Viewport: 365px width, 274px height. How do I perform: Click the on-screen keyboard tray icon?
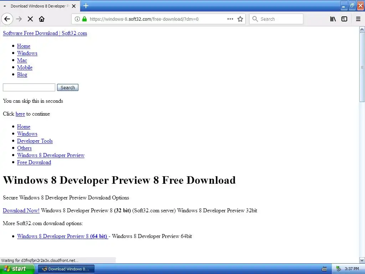pyautogui.click(x=324, y=269)
